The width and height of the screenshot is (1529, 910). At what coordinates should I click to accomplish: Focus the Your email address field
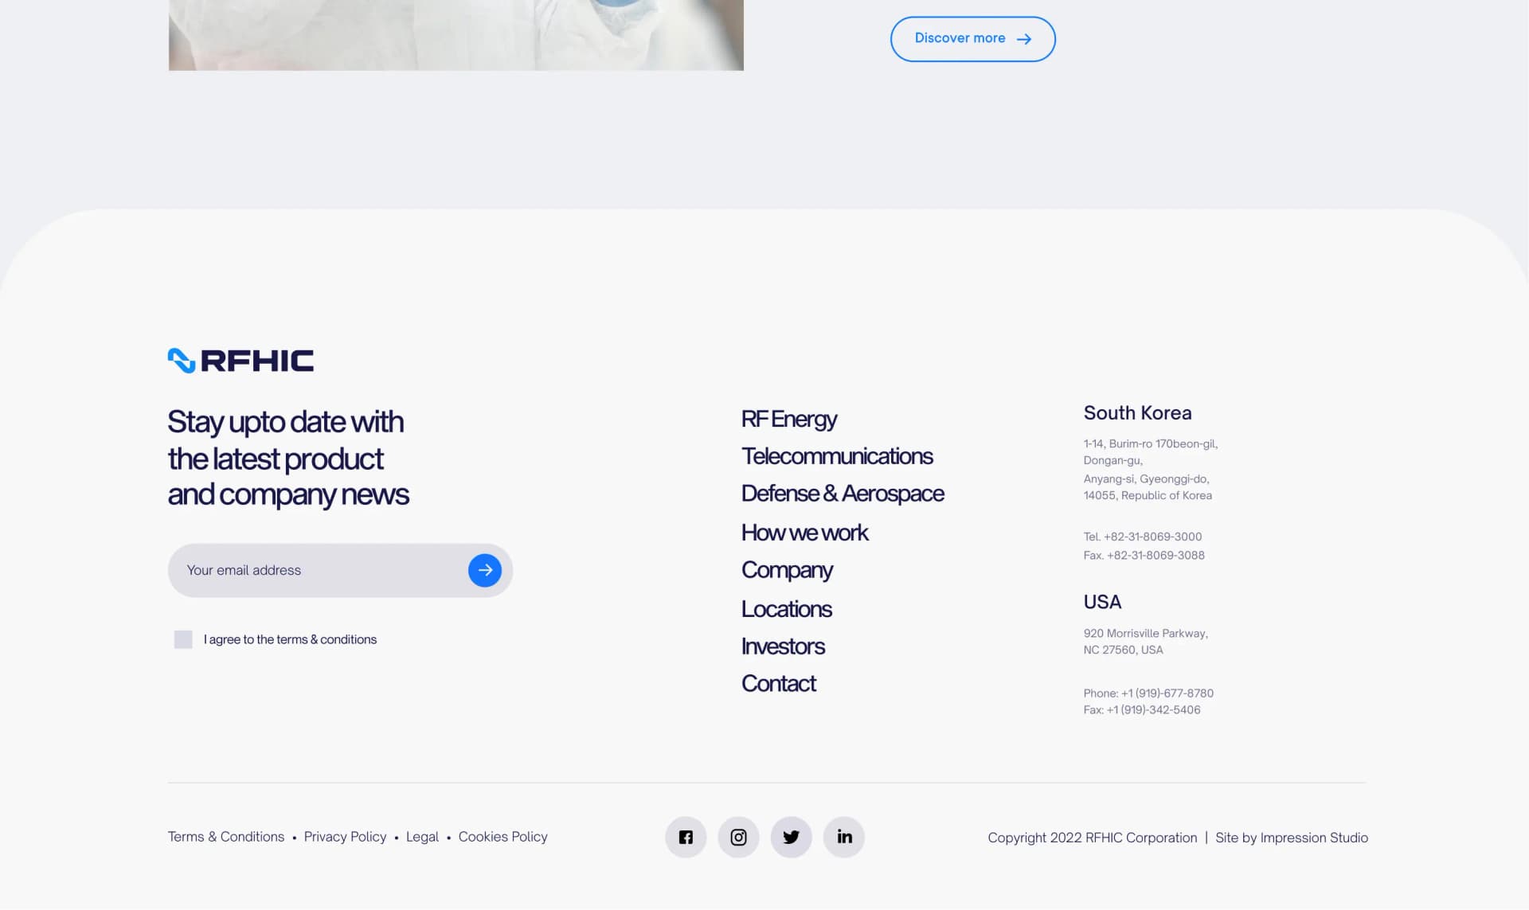click(x=340, y=570)
